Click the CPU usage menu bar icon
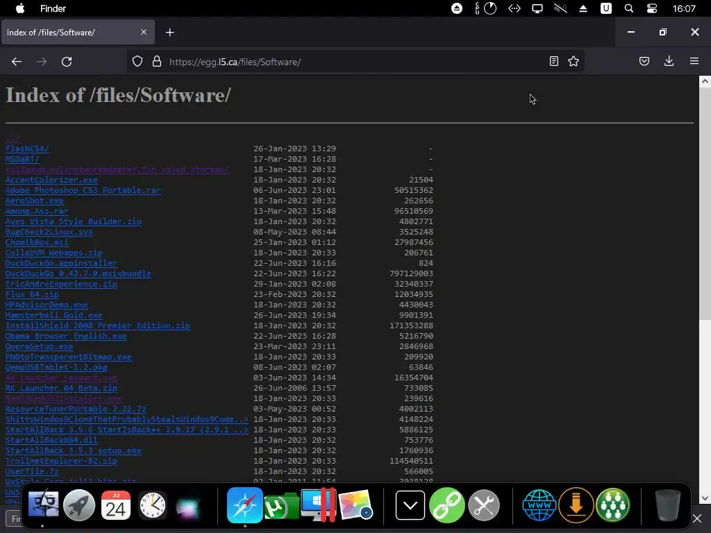 coord(486,8)
